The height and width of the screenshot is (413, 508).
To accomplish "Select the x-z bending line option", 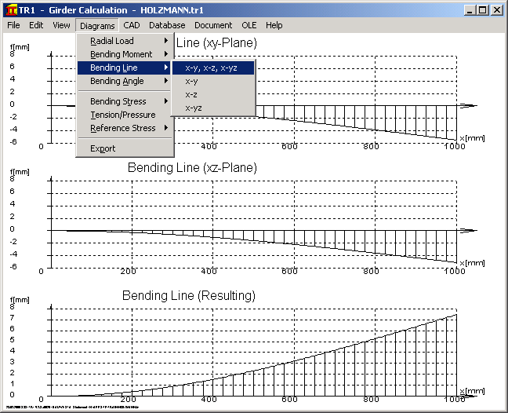I will [x=191, y=94].
